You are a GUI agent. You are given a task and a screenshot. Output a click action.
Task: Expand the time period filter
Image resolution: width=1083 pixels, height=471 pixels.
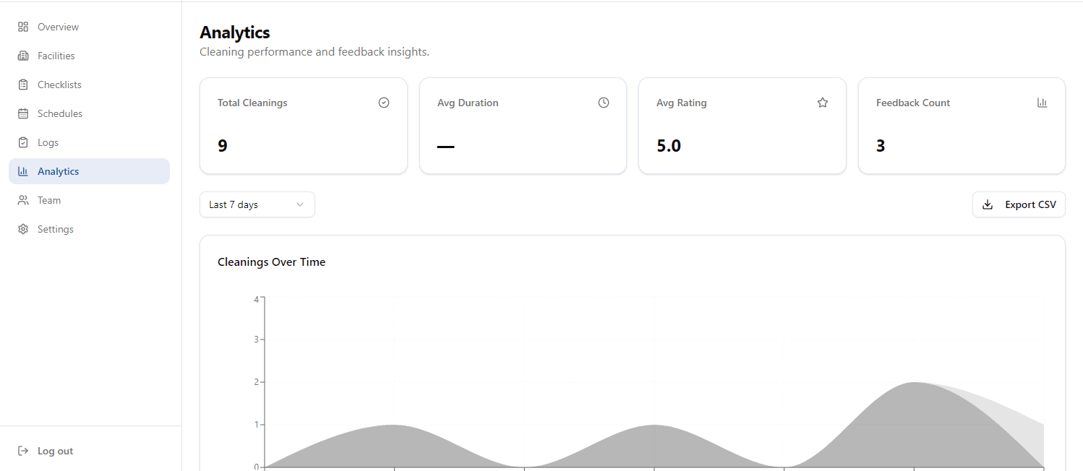[257, 204]
